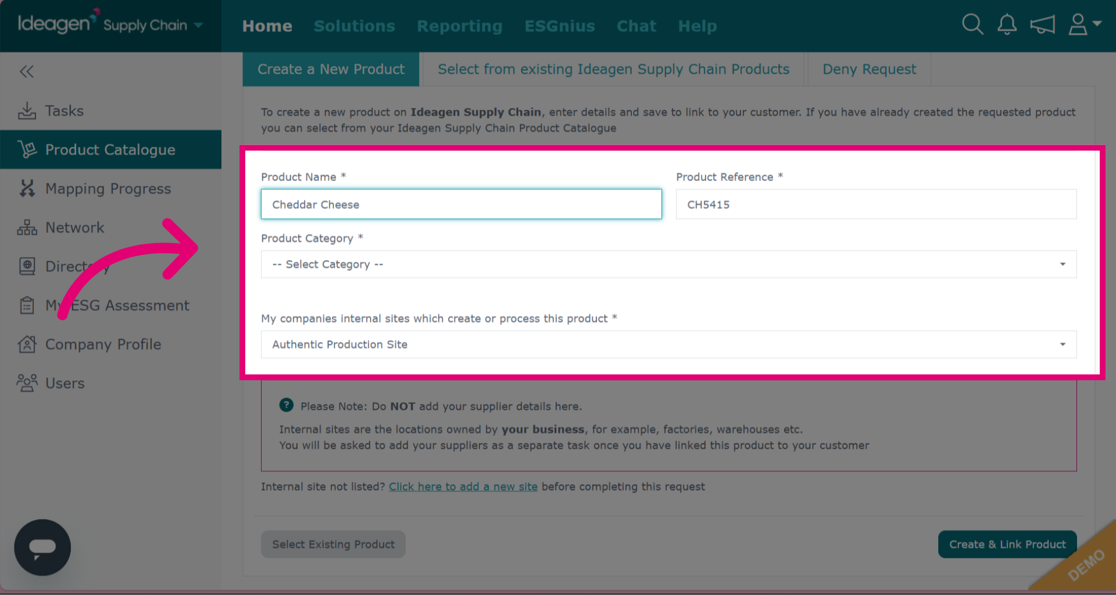Go to the Home menu
The image size is (1116, 595).
pyautogui.click(x=267, y=26)
